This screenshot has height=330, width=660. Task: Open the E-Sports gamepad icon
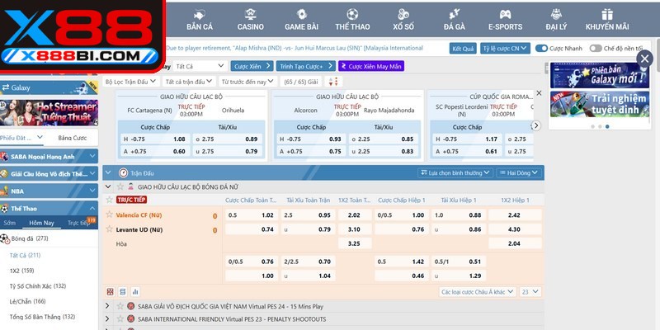pos(505,14)
